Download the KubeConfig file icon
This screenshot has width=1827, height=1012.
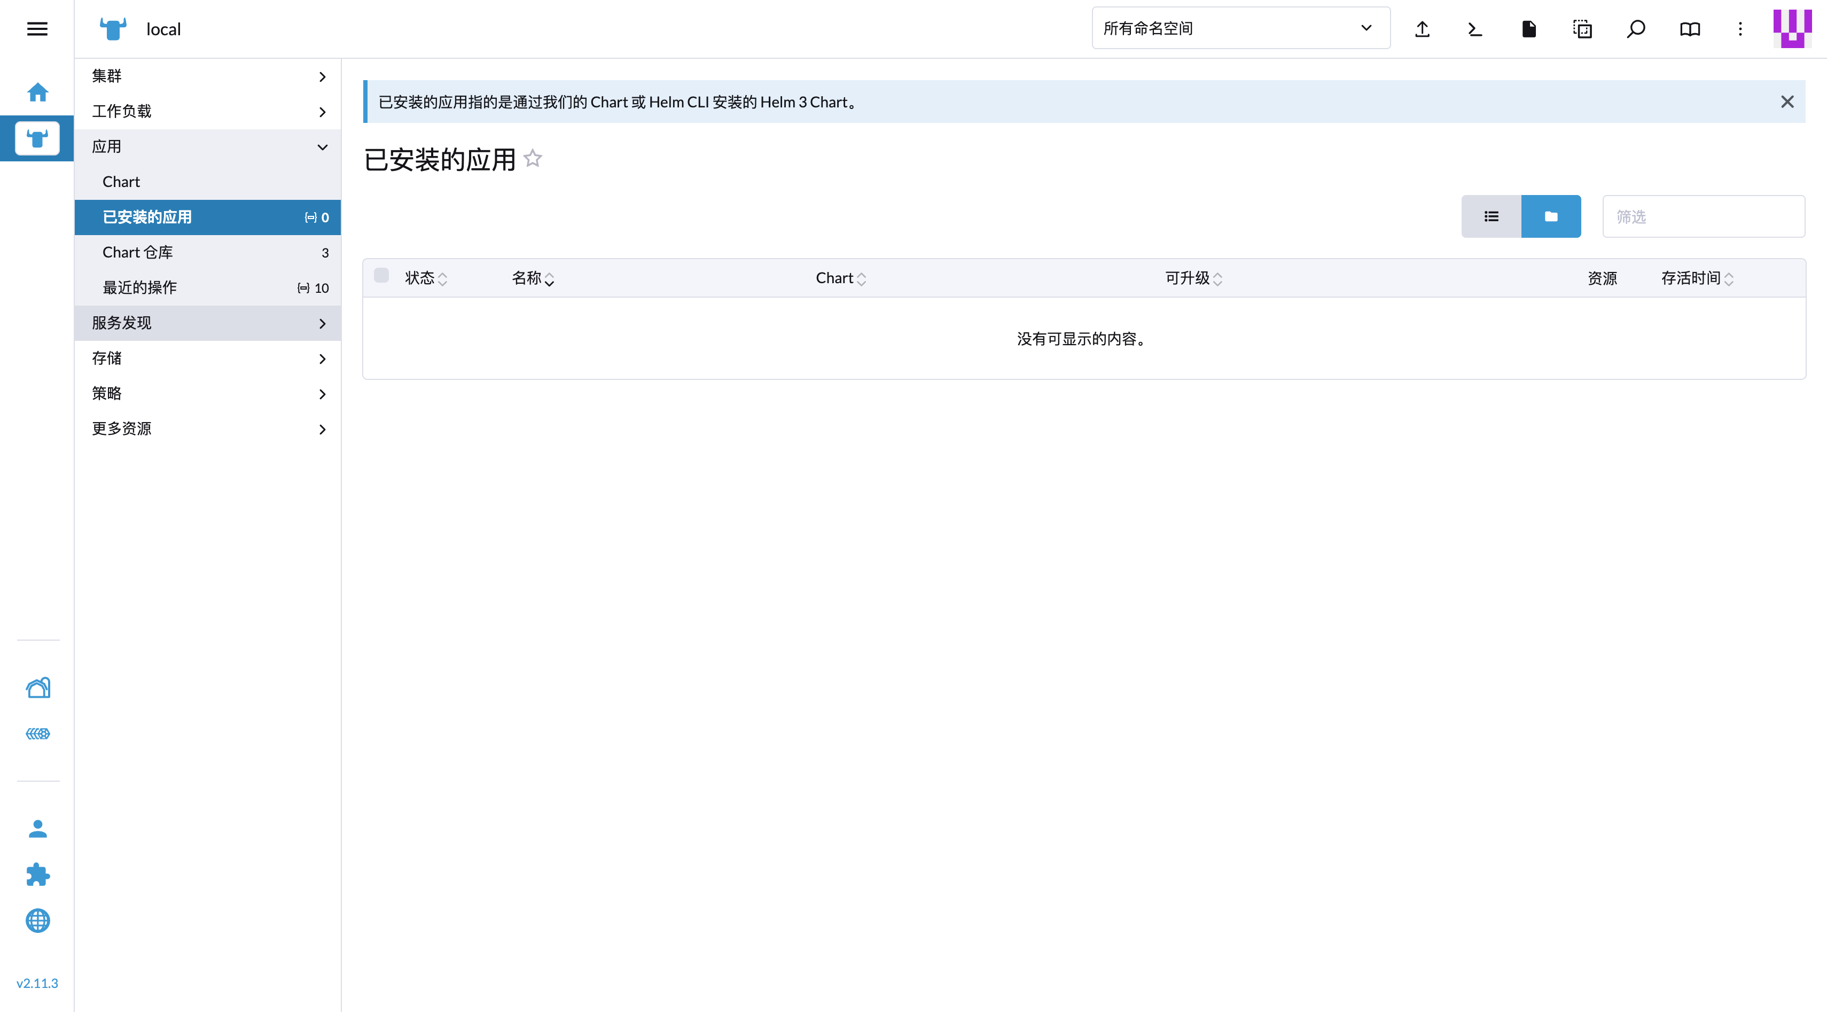click(x=1528, y=28)
